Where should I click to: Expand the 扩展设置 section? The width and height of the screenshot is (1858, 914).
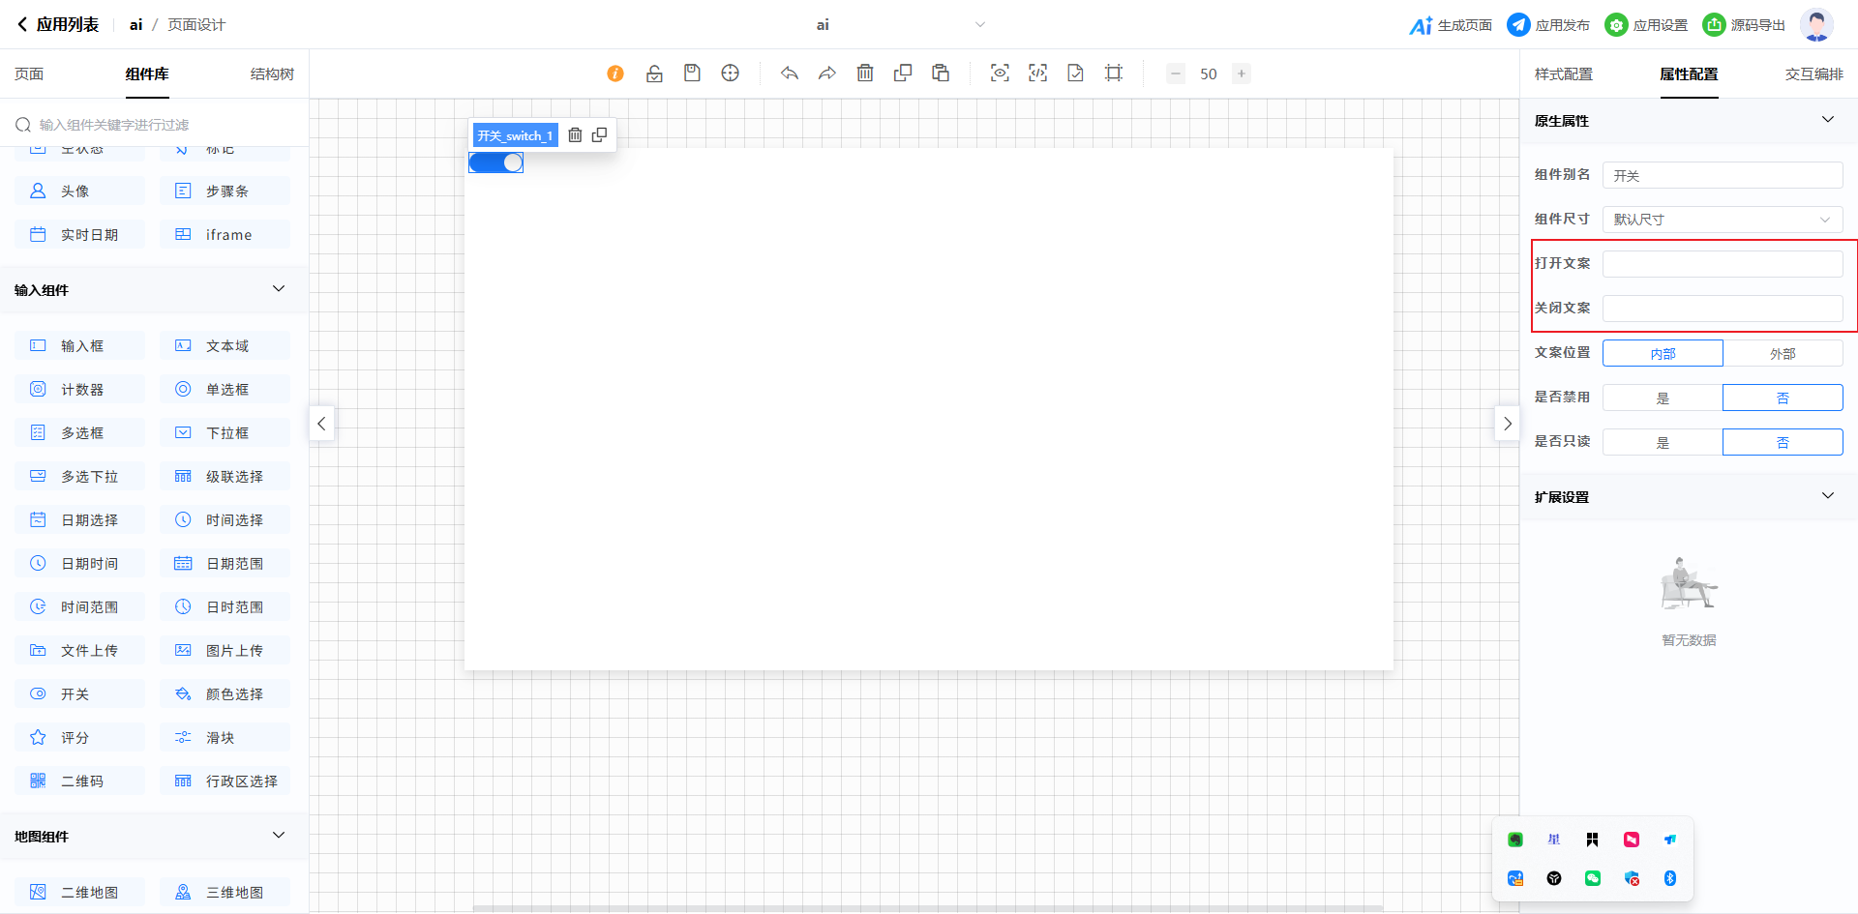point(1827,496)
